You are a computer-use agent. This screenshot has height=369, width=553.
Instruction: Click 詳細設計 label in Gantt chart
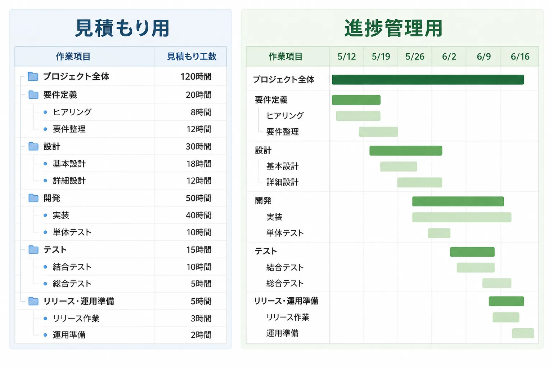[x=282, y=182]
